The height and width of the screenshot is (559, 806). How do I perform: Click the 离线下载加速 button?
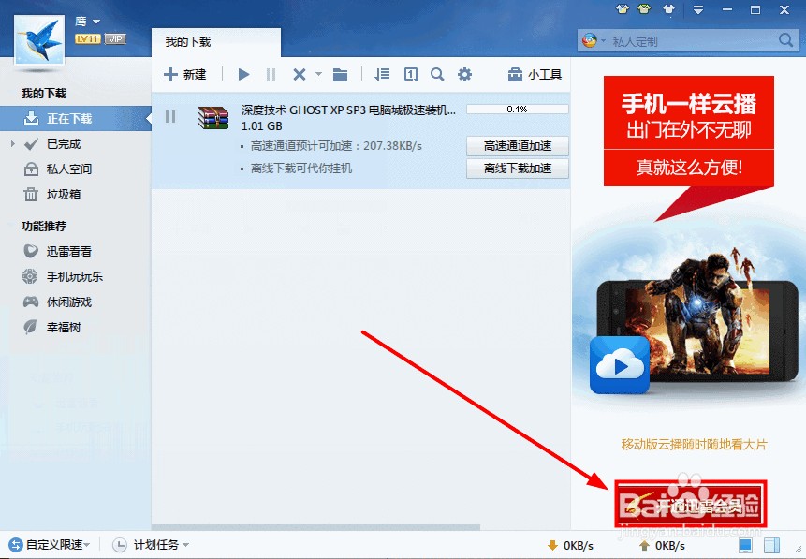(517, 169)
